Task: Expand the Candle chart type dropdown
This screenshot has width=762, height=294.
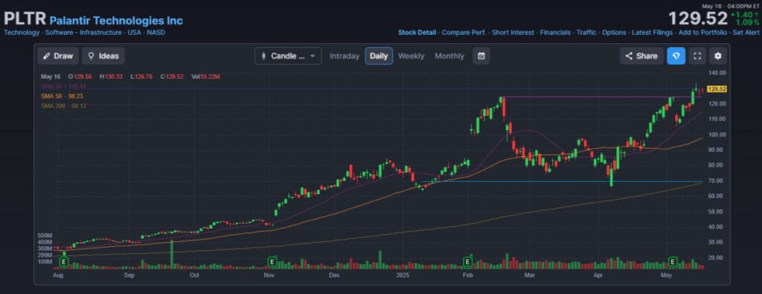Action: click(x=288, y=56)
